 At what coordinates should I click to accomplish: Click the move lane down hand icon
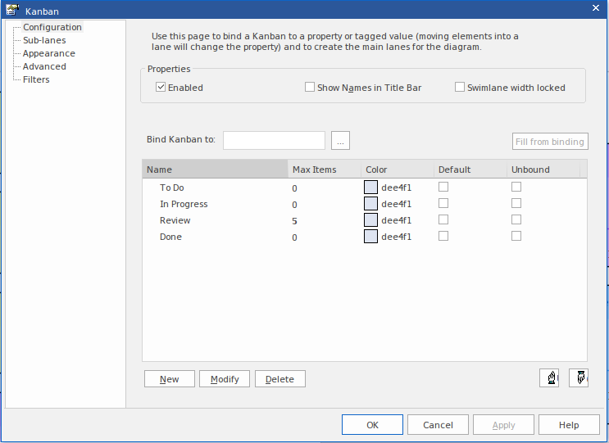pyautogui.click(x=579, y=378)
